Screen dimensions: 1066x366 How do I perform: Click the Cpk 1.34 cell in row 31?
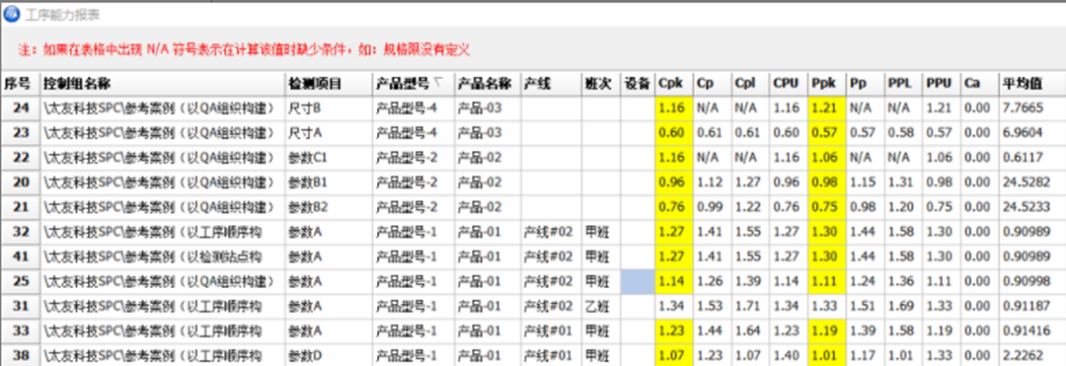[x=674, y=306]
